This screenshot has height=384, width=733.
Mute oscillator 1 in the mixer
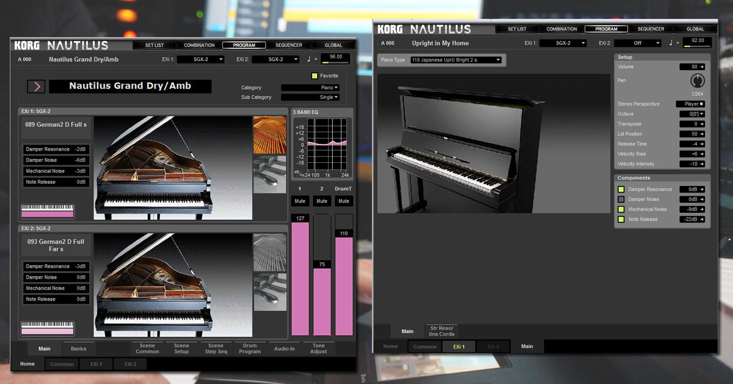(x=300, y=201)
